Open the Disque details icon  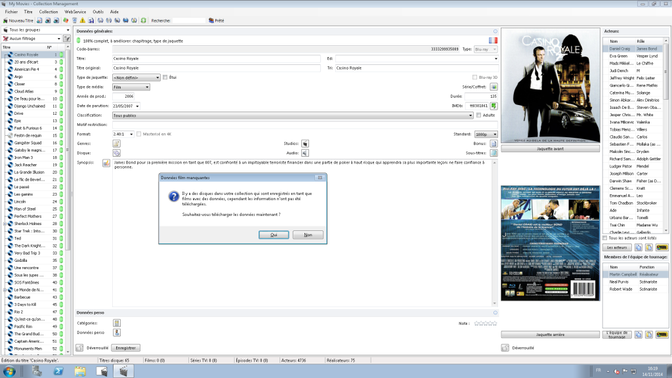tap(117, 153)
